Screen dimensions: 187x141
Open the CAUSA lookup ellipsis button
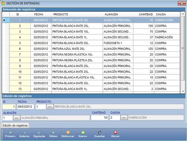[x=124, y=117]
